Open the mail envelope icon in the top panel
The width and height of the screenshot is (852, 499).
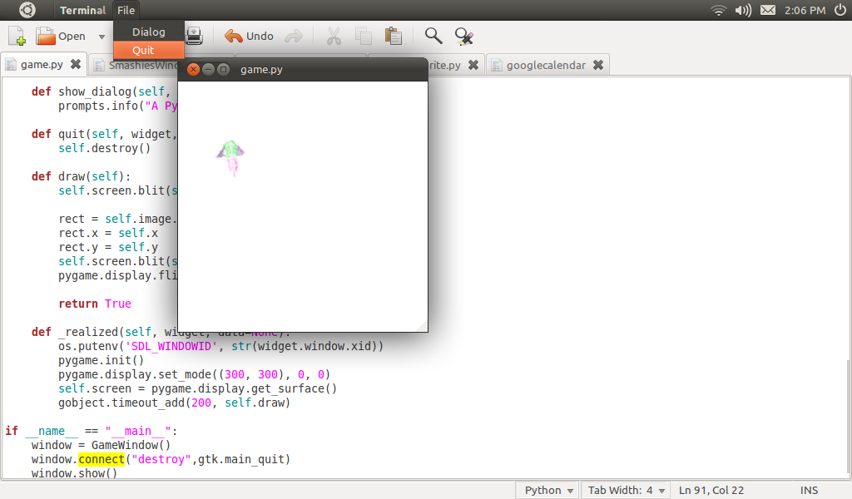coord(767,11)
